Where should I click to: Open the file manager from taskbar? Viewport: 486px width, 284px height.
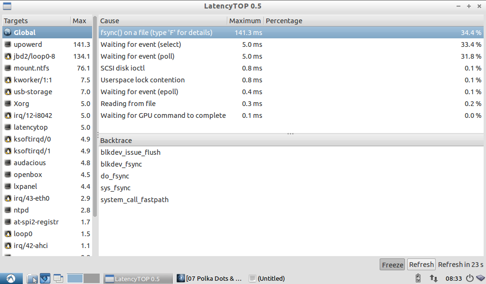coord(32,278)
